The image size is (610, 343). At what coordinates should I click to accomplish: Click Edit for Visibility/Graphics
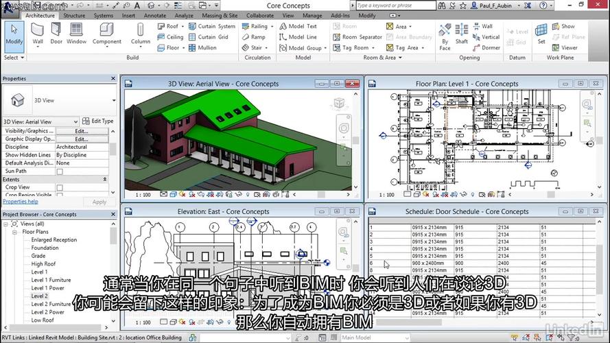click(82, 131)
